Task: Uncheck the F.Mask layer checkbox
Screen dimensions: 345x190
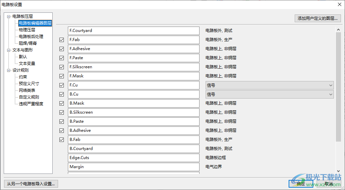Action: [x=61, y=76]
